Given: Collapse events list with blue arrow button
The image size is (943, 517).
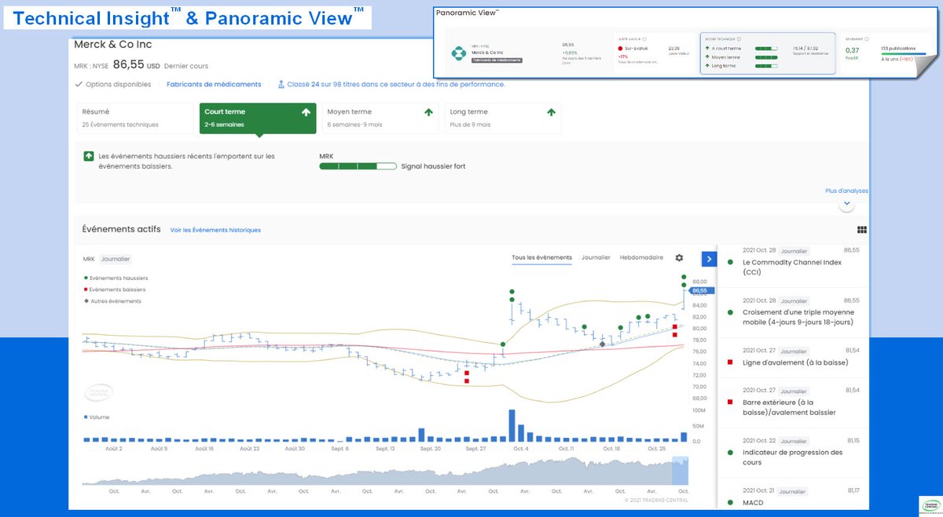Looking at the screenshot, I should (709, 259).
